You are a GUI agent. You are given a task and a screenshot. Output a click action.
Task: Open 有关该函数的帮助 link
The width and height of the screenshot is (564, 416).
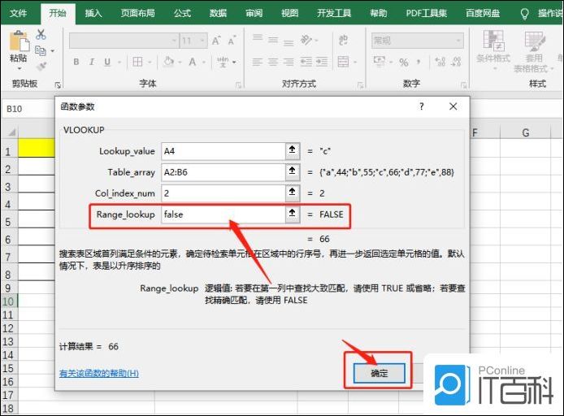click(x=99, y=373)
